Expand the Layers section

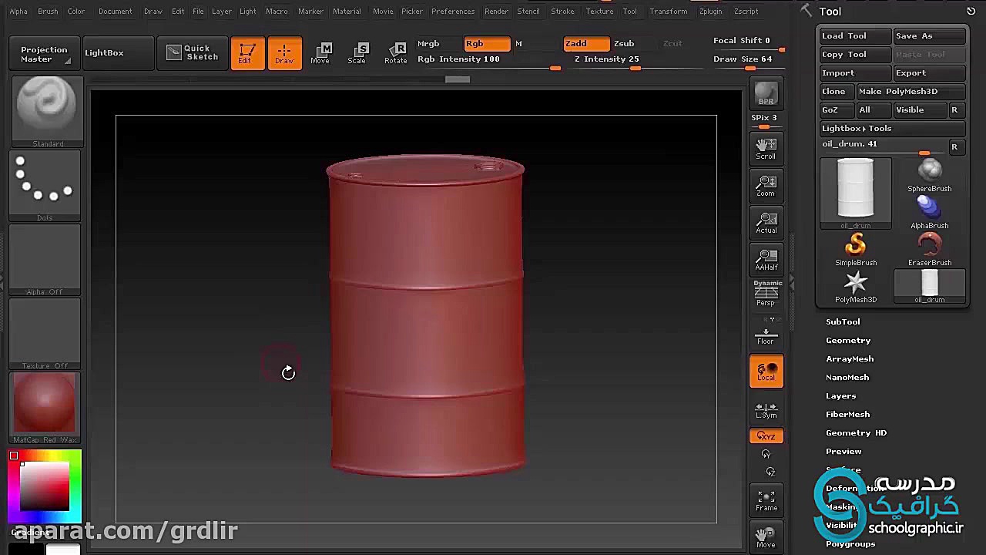pyautogui.click(x=841, y=395)
